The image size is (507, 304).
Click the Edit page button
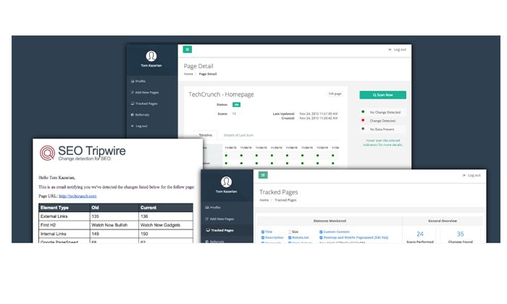(x=335, y=93)
